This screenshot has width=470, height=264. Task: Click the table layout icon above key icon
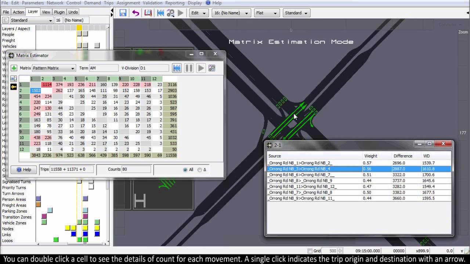tap(14, 78)
